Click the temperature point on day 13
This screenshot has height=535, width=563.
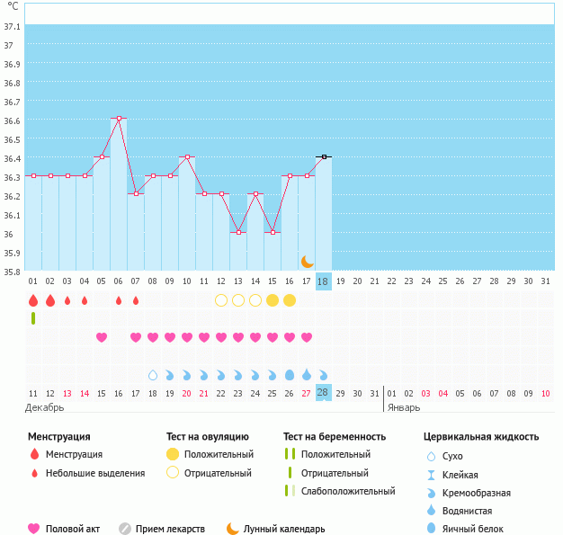pos(238,232)
